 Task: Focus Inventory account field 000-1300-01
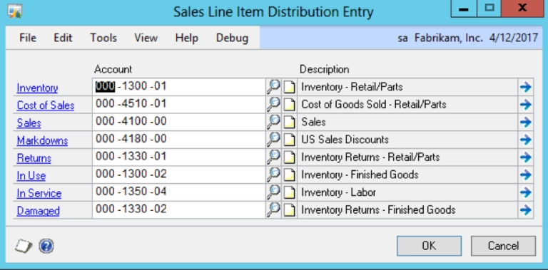tap(178, 87)
